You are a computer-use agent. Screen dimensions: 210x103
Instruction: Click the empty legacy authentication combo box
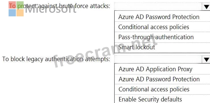tap(158, 59)
